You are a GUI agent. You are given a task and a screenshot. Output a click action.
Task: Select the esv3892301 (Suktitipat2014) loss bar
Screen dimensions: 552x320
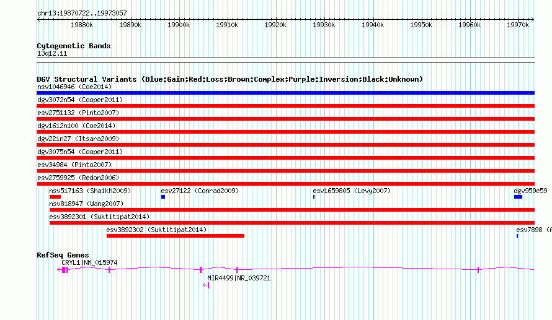[x=292, y=223]
